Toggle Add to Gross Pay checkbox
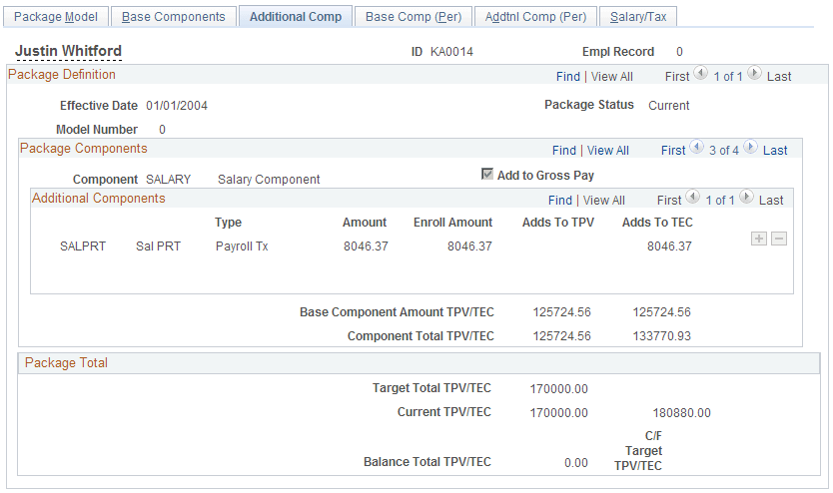Image resolution: width=833 pixels, height=493 pixels. click(486, 174)
